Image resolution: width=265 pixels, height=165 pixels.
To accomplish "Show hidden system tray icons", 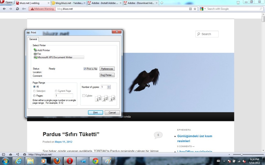I will coord(224,161).
